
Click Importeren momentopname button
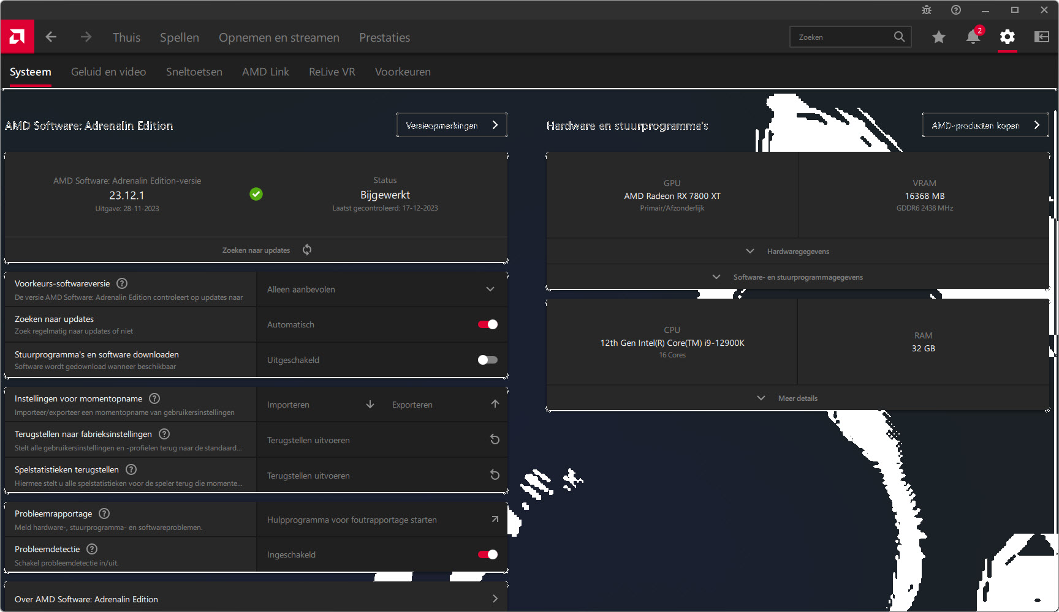point(319,405)
